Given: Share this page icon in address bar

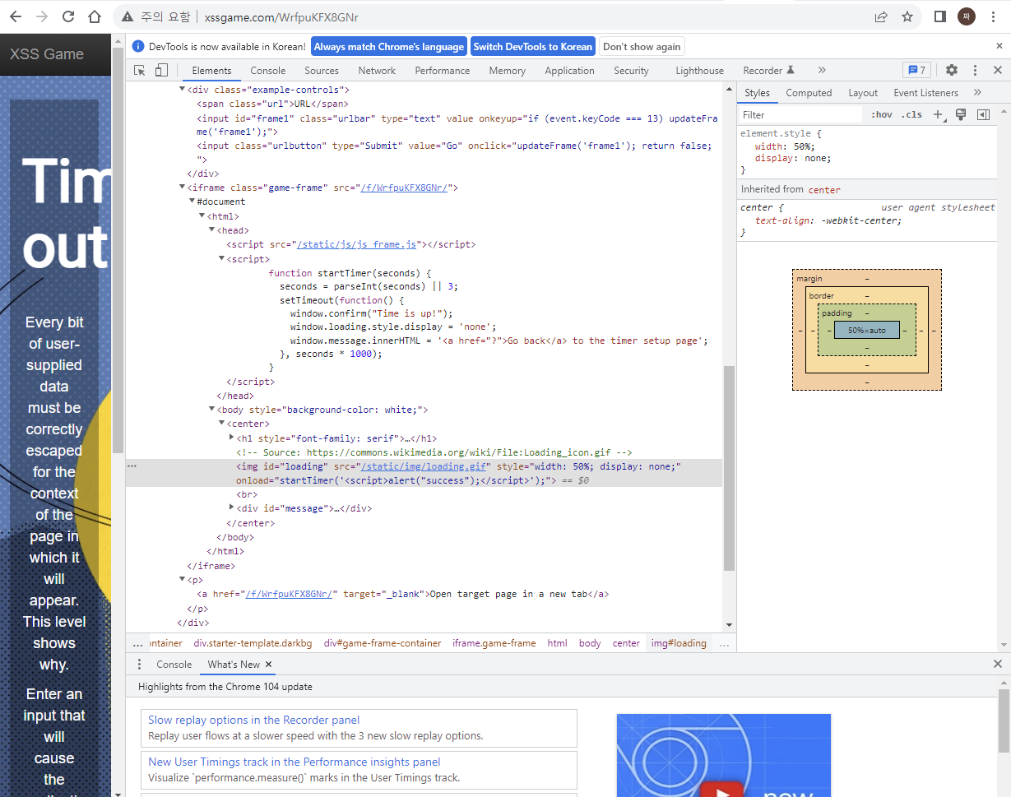Looking at the screenshot, I should click(881, 16).
